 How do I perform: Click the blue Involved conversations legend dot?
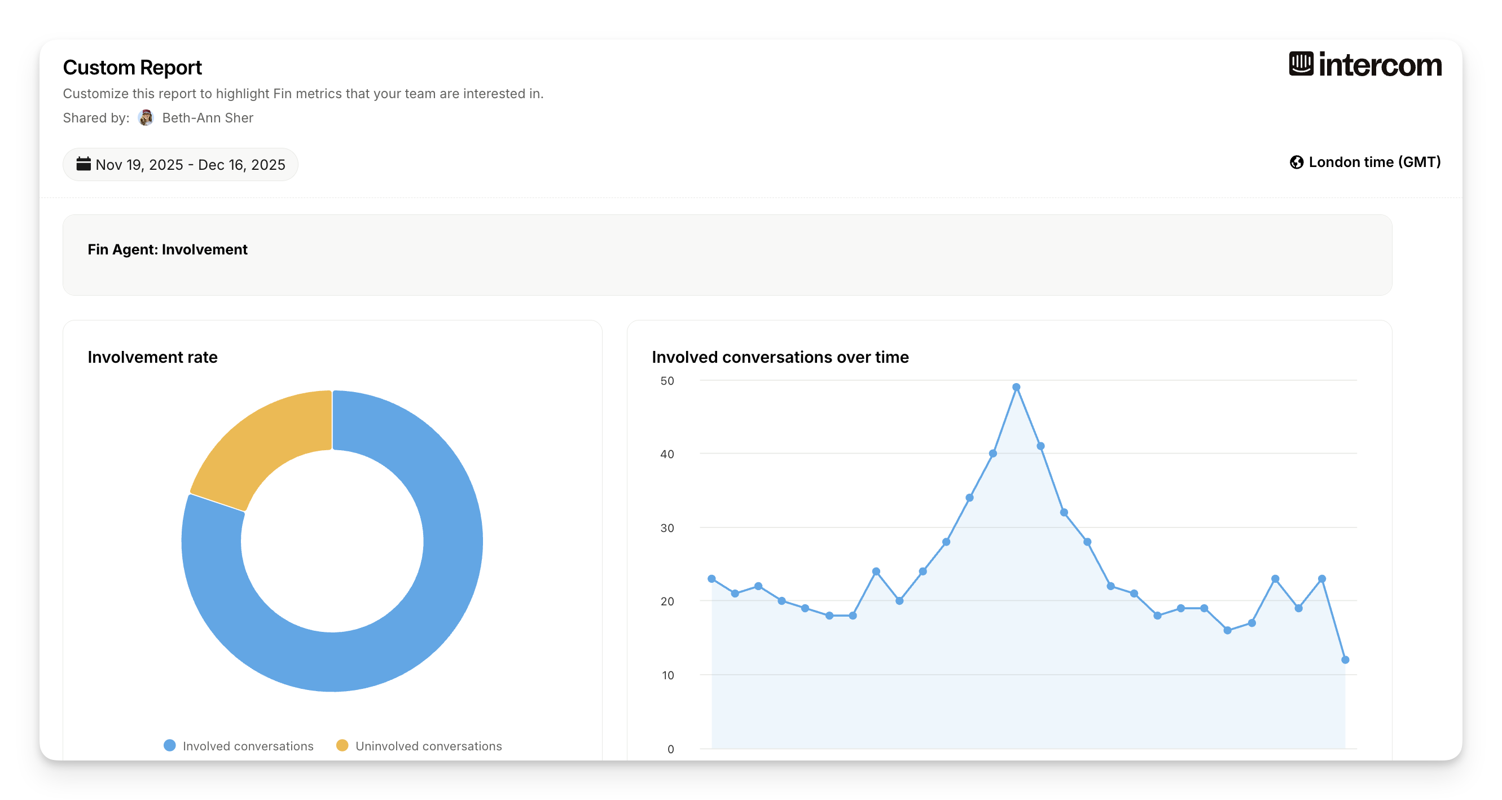pyautogui.click(x=170, y=745)
